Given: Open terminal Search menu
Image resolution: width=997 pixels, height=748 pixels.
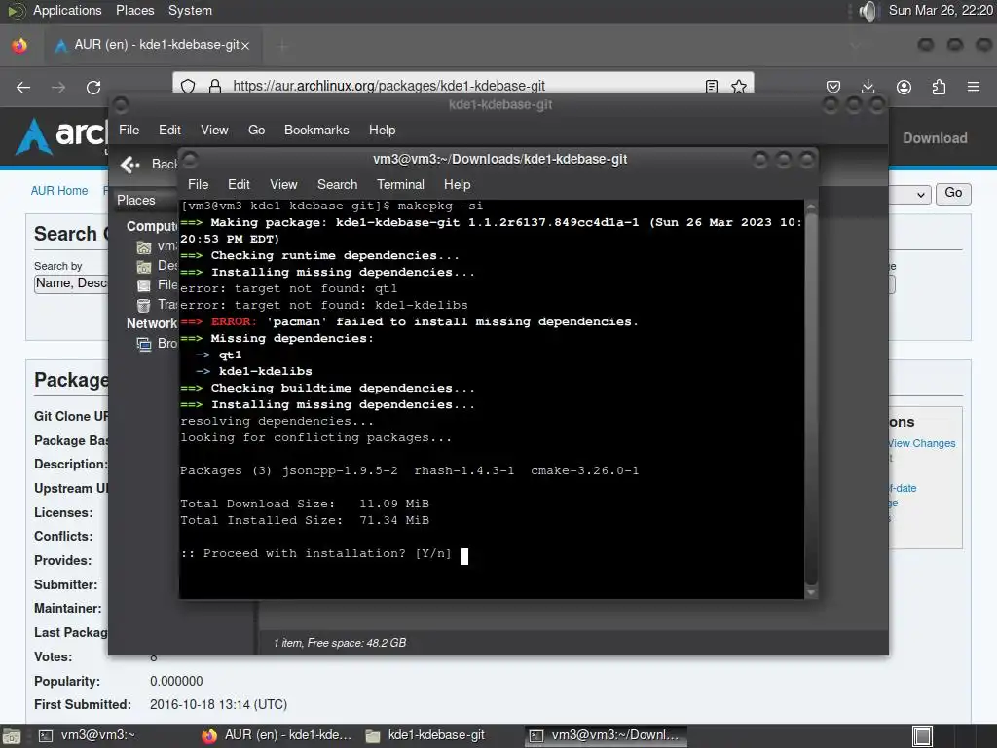Looking at the screenshot, I should coord(337,184).
